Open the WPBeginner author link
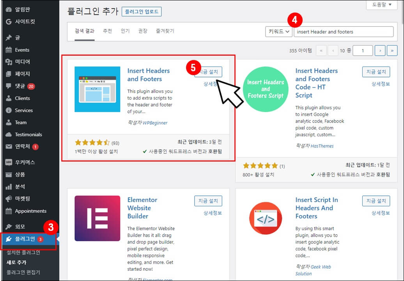 155,123
